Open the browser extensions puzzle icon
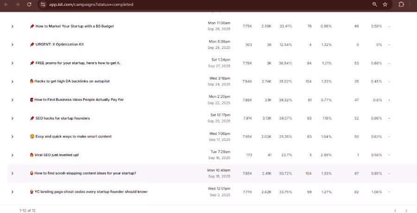Screen dimensions: 417x213 tap(401, 4)
